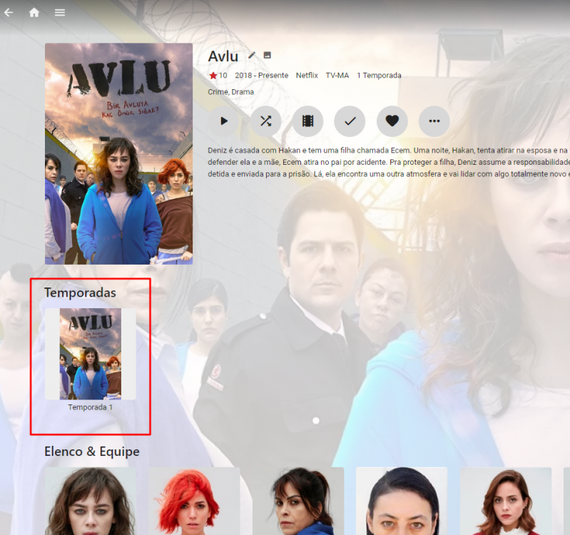Click the Temporada 1 label
The height and width of the screenshot is (535, 570).
point(91,407)
